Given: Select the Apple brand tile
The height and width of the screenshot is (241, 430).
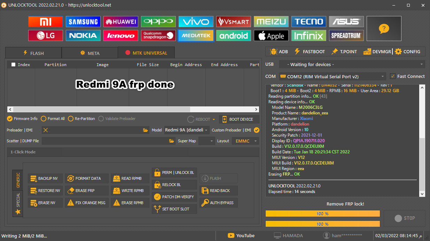Looking at the screenshot, I should (x=271, y=35).
